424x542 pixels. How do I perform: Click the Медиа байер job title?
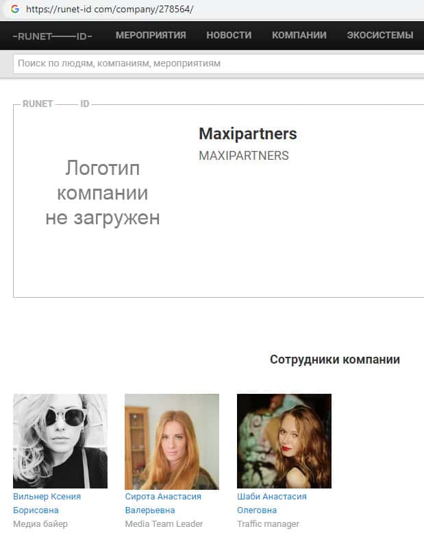40,524
